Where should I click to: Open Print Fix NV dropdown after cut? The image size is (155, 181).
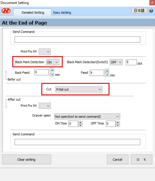click(45, 106)
